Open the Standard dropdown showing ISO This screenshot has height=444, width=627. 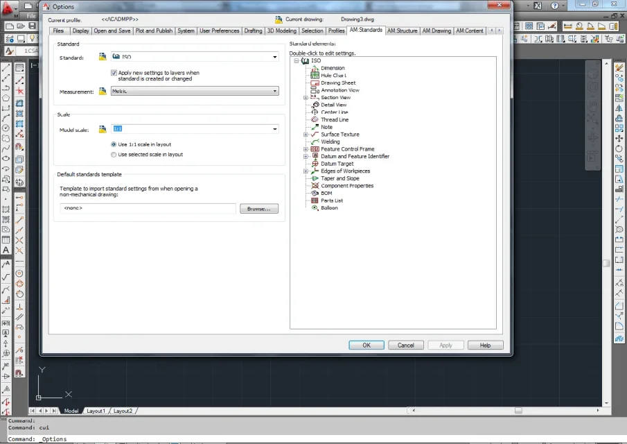pyautogui.click(x=274, y=57)
